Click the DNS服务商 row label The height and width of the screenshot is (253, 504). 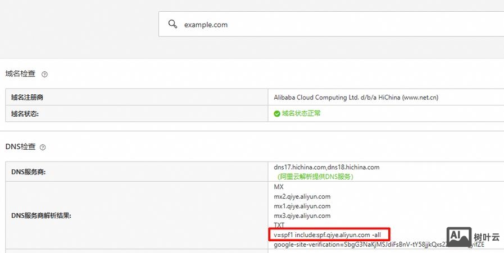pos(29,172)
